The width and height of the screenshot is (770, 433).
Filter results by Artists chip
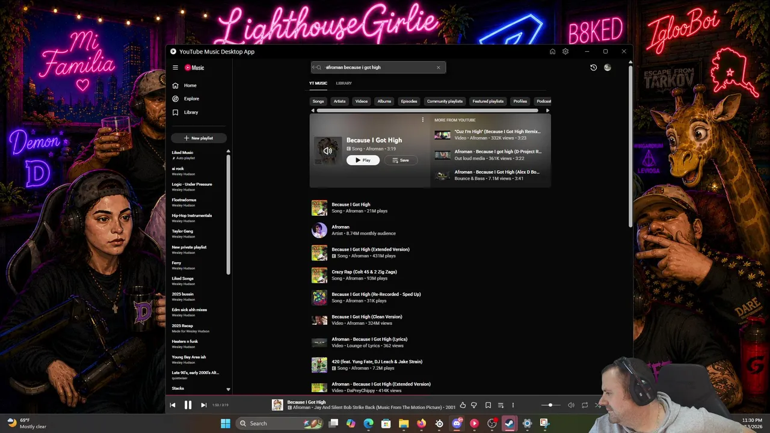(340, 102)
